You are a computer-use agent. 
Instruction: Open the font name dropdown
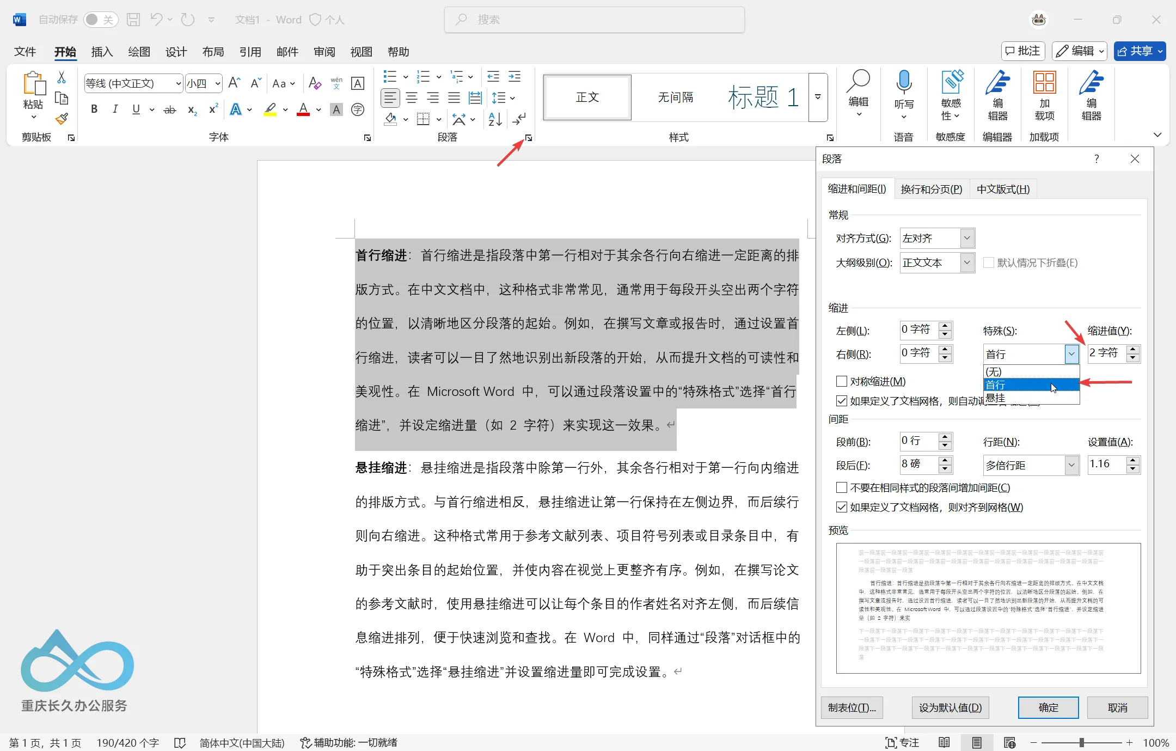click(178, 83)
